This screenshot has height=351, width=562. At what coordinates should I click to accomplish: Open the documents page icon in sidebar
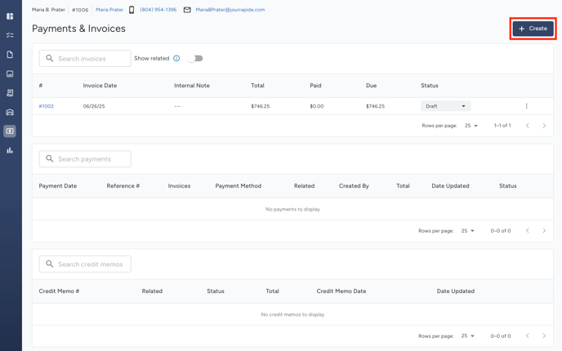(x=10, y=55)
